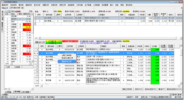Click the 取消并返回(Ctrl+Z) button

174,89
